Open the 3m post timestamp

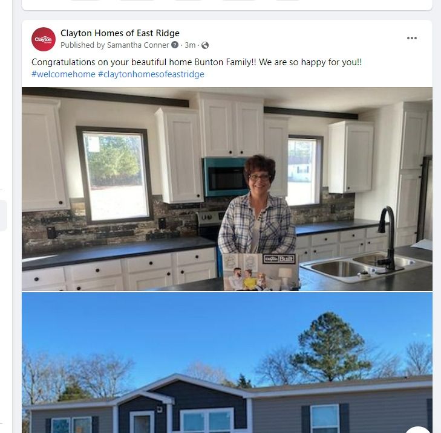click(x=190, y=45)
